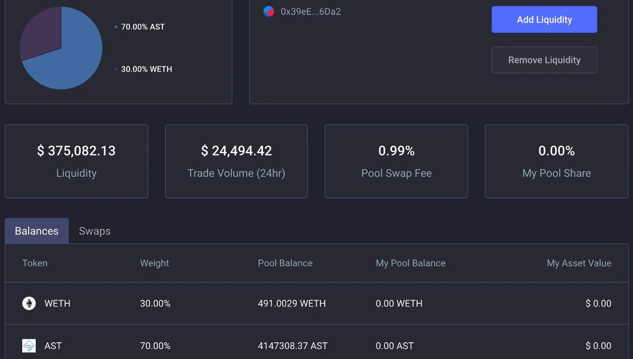Select the WETH token row

[x=316, y=303]
